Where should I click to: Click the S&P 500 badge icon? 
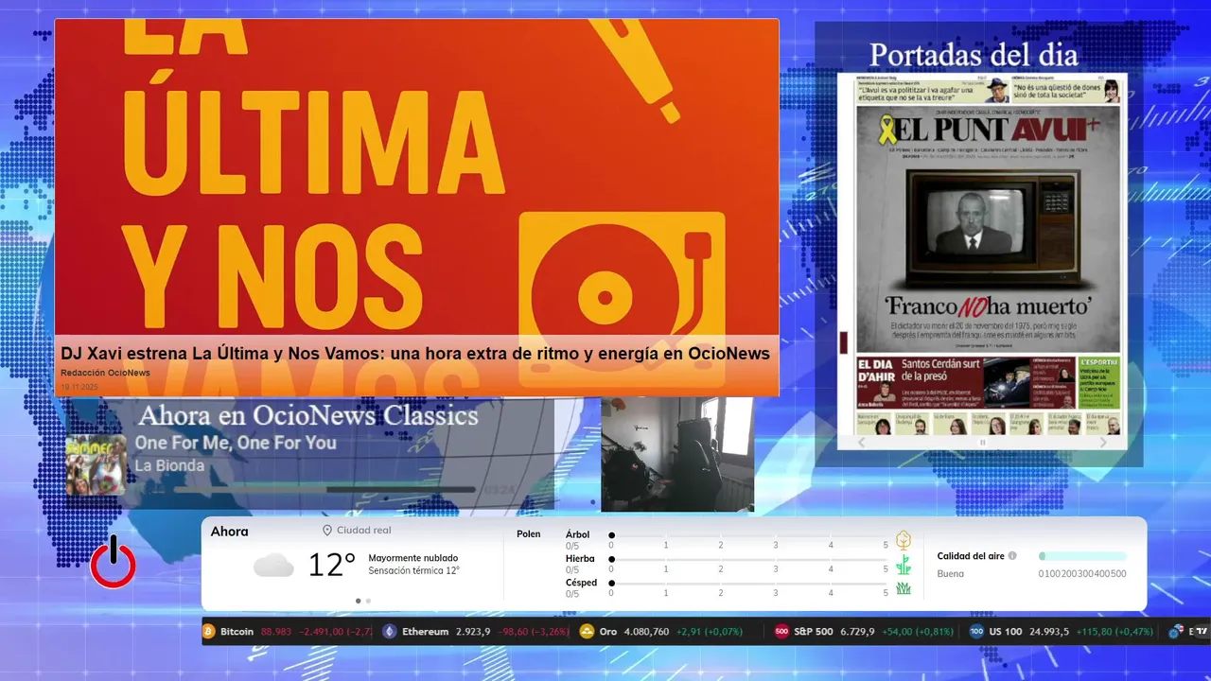(781, 631)
